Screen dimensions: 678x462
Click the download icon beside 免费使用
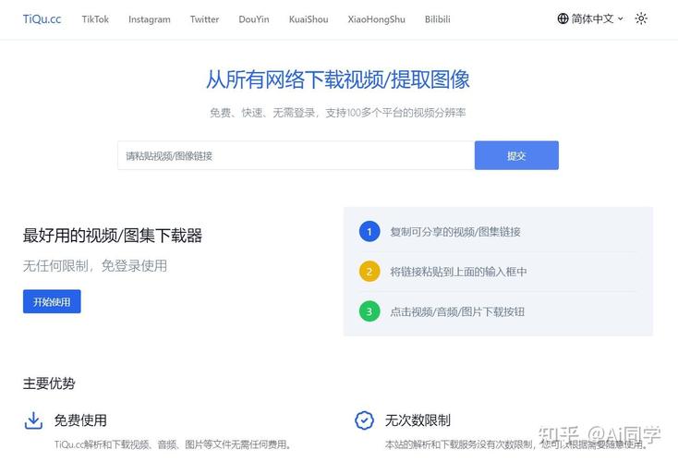[x=33, y=420]
